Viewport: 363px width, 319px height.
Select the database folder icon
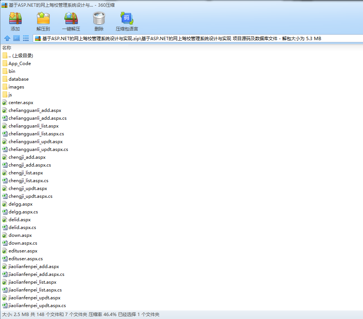5,79
